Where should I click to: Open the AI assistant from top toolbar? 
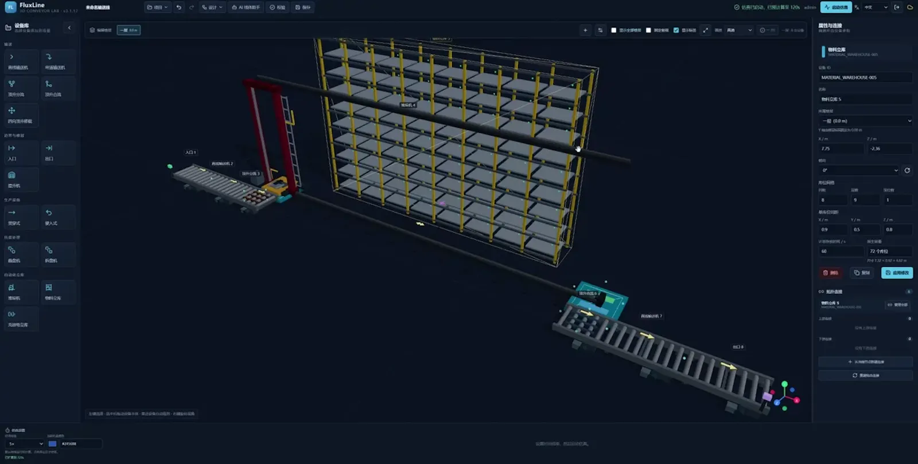click(x=246, y=7)
